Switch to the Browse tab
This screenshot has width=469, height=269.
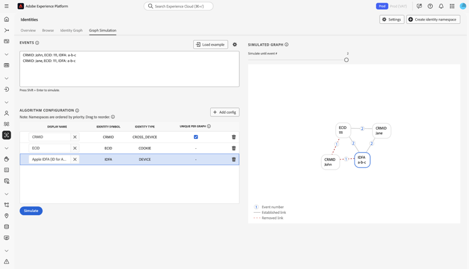48,31
